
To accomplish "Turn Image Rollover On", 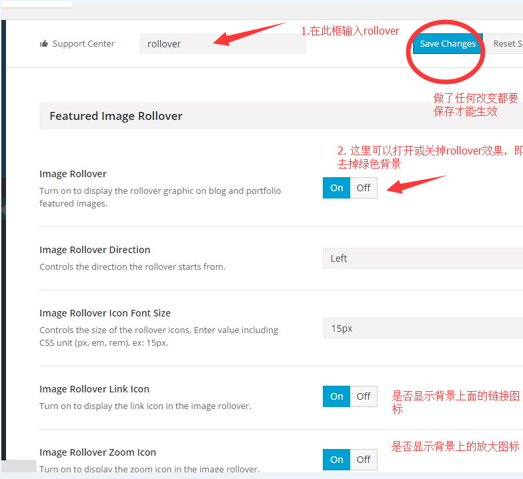I will point(337,188).
